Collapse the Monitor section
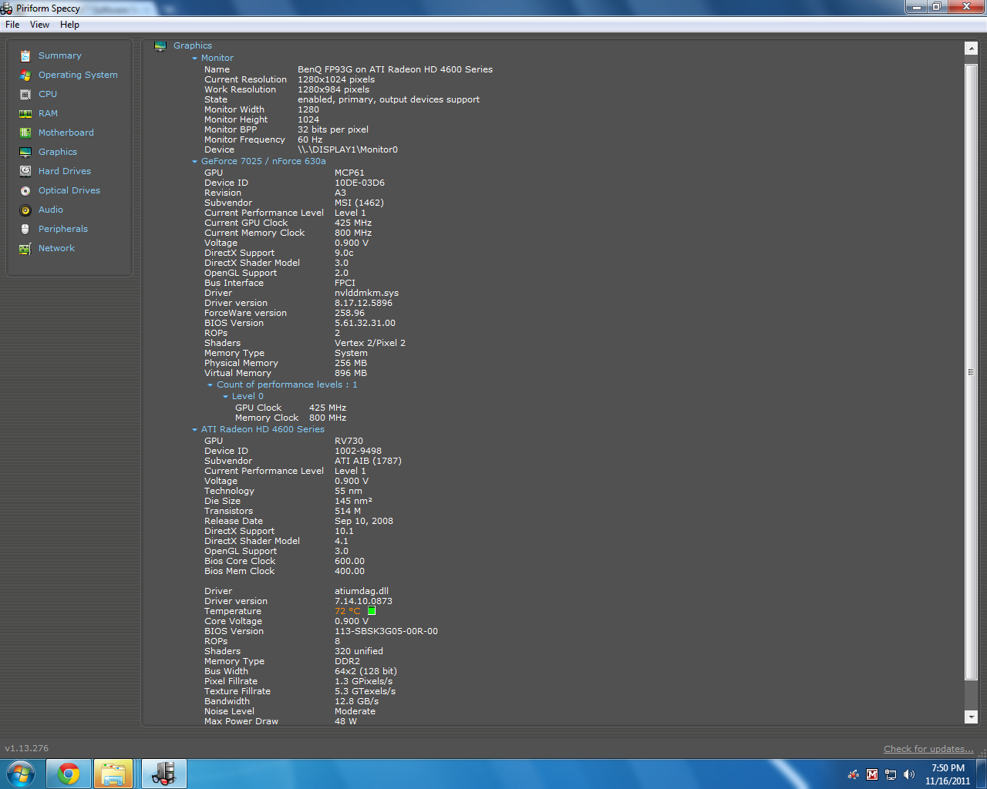The width and height of the screenshot is (987, 789). (x=195, y=59)
